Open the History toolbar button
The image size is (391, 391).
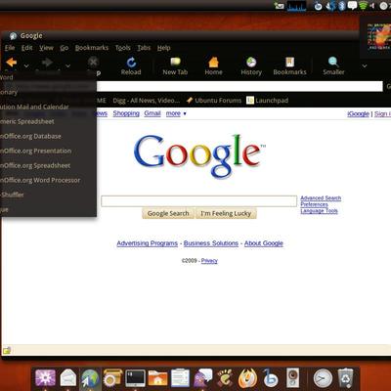(251, 66)
